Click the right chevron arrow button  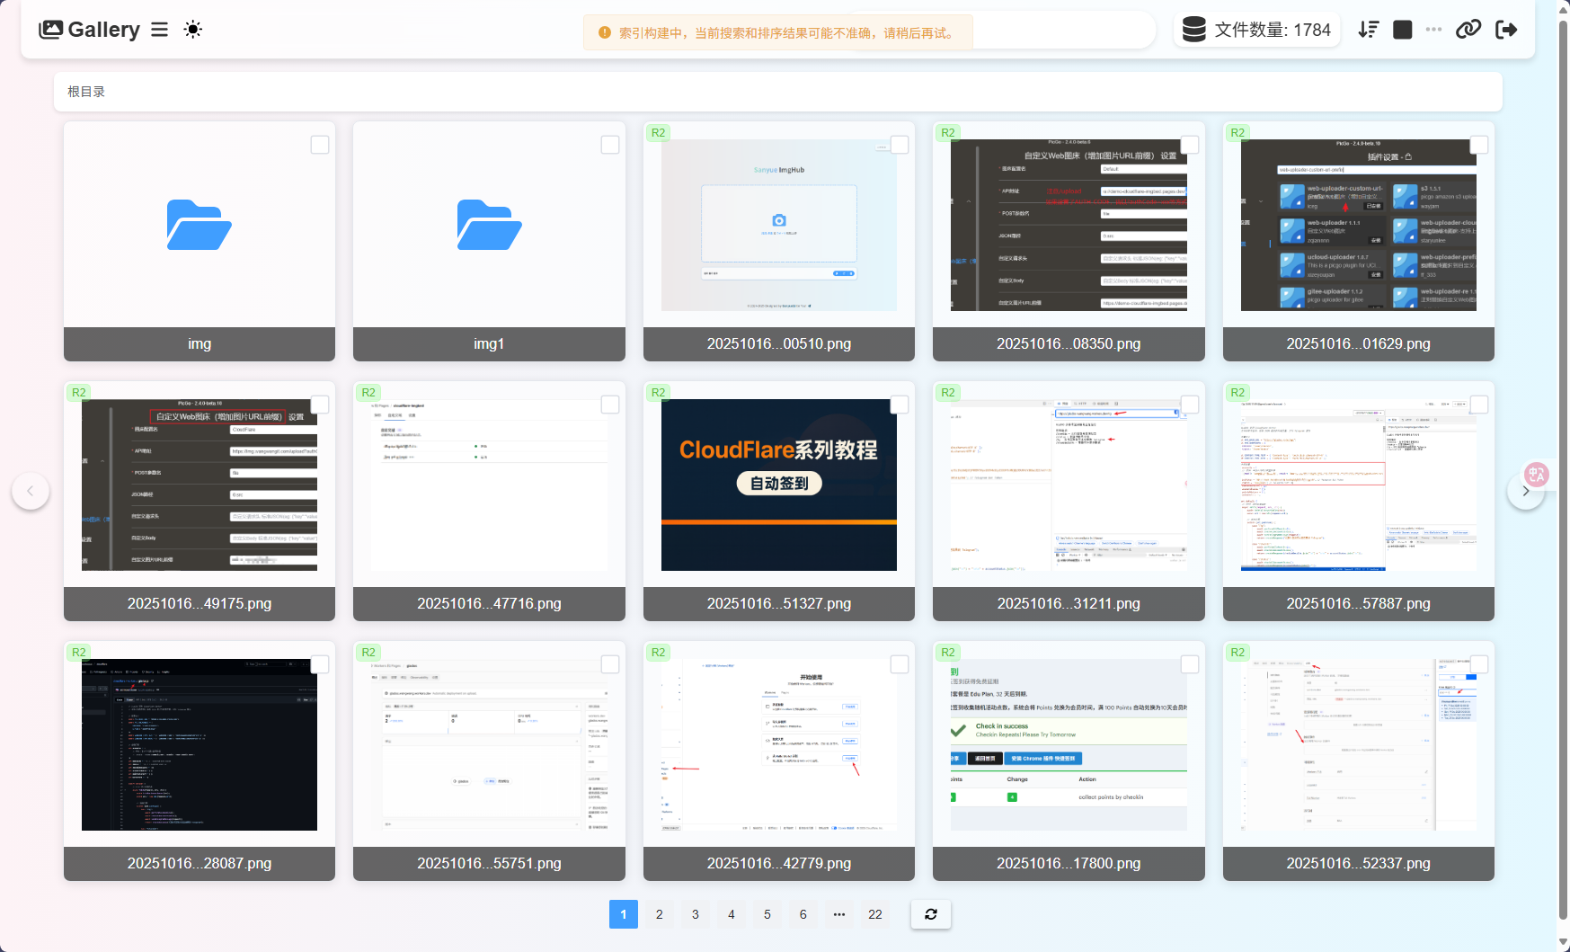(x=1525, y=491)
